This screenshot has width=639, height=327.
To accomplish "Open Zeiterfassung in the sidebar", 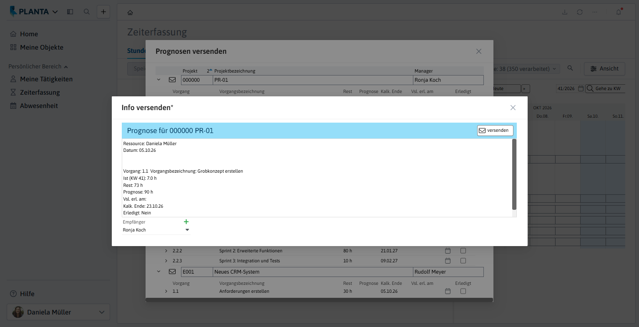I will 35,93.
